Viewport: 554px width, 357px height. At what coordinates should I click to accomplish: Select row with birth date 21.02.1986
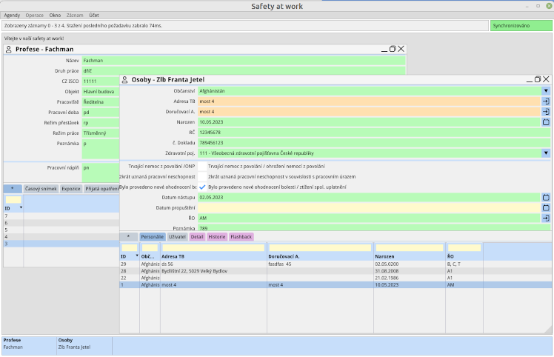tap(336, 278)
